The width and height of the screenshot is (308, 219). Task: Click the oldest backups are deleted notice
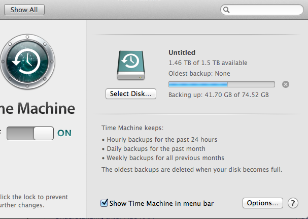click(x=192, y=169)
